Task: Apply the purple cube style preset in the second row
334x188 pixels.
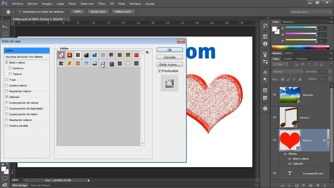Action: click(x=111, y=63)
